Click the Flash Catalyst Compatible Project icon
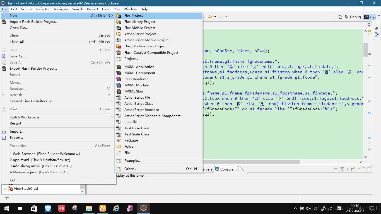381x214 pixels. pos(119,53)
